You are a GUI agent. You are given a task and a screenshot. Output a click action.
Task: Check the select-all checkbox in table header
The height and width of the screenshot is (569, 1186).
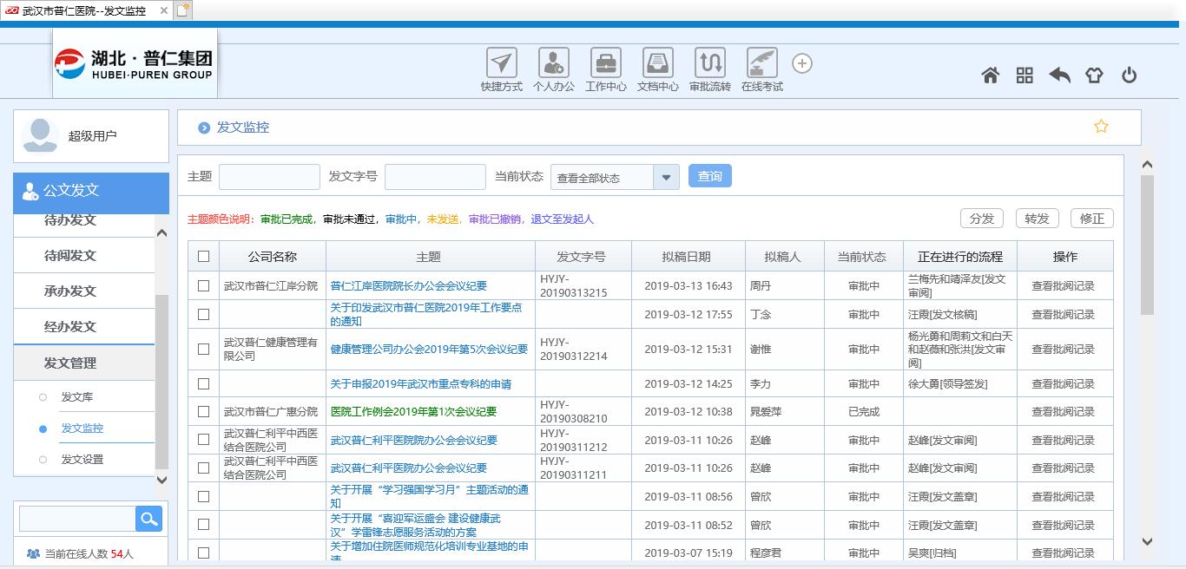tap(203, 254)
